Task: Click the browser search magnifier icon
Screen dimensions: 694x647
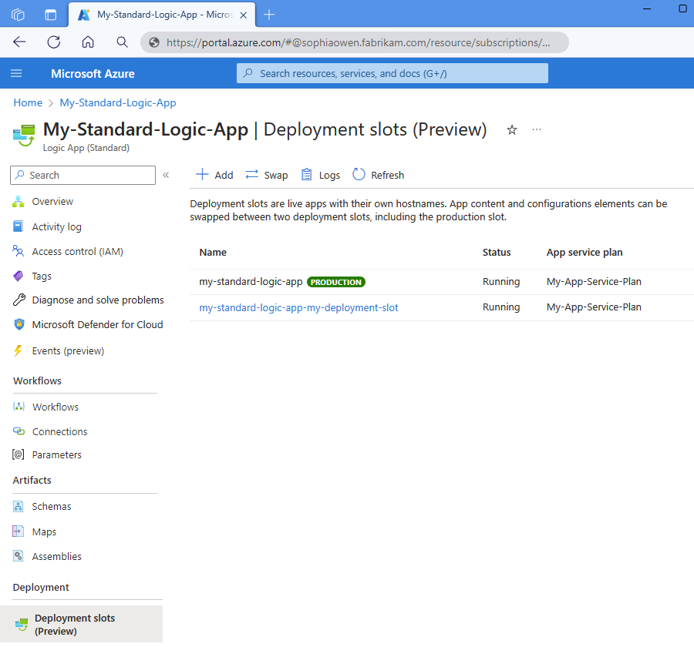Action: point(122,42)
